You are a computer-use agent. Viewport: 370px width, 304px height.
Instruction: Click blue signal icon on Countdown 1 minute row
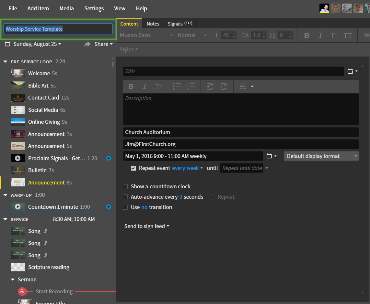pyautogui.click(x=109, y=207)
